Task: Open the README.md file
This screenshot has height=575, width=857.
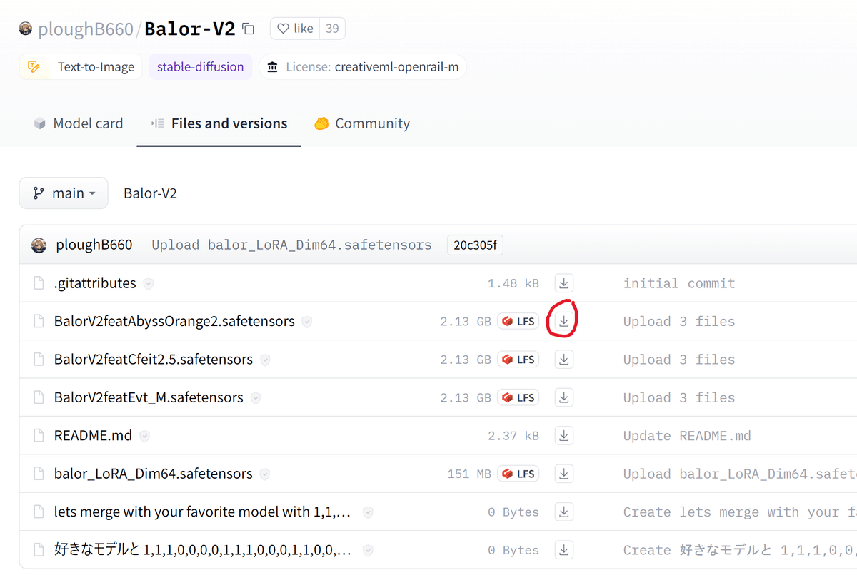Action: tap(93, 436)
